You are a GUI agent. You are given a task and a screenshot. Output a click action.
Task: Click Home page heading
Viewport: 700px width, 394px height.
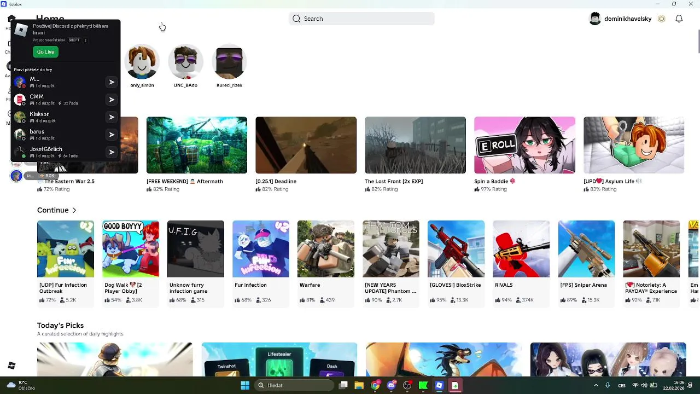pyautogui.click(x=50, y=19)
